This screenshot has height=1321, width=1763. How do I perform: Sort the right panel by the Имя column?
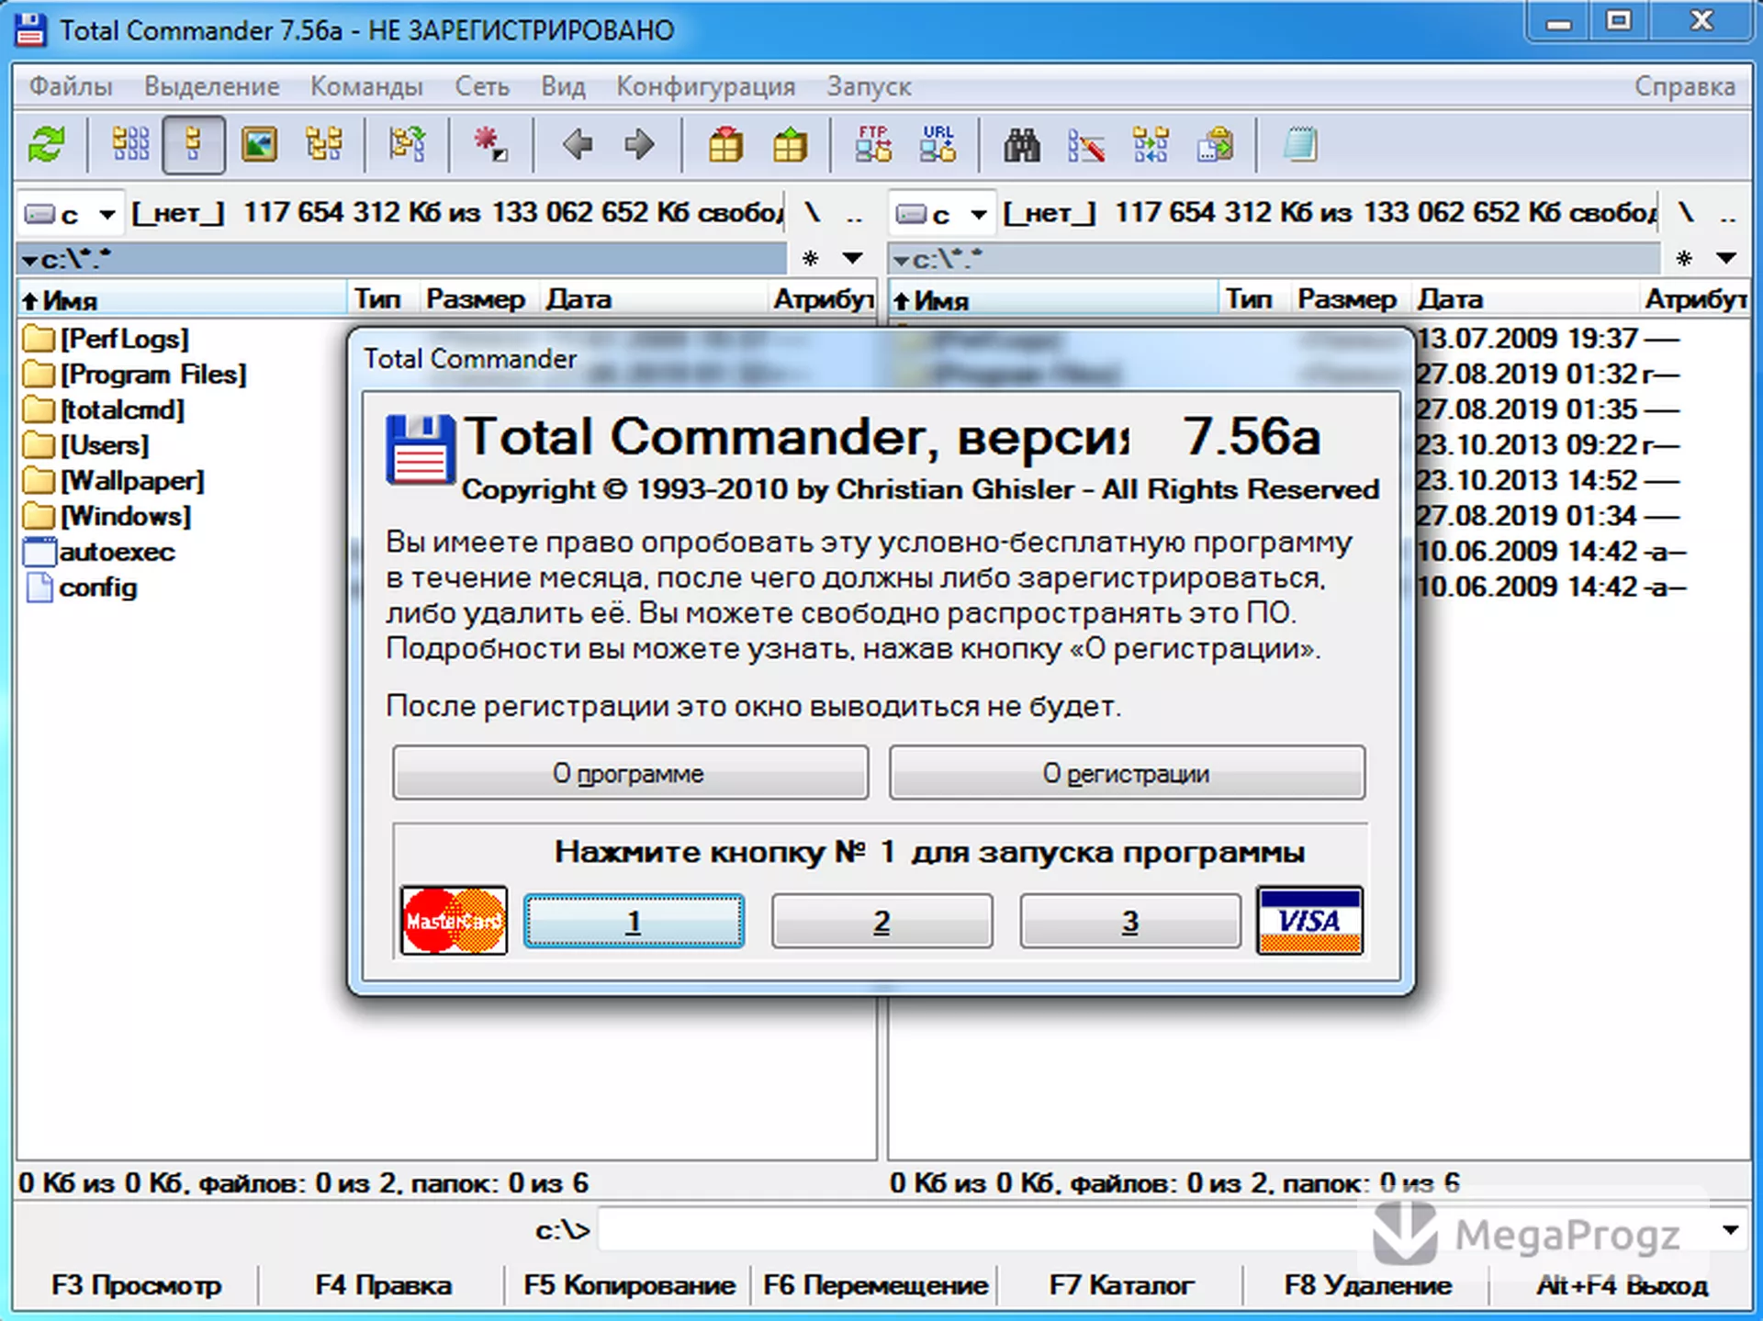pyautogui.click(x=1053, y=299)
